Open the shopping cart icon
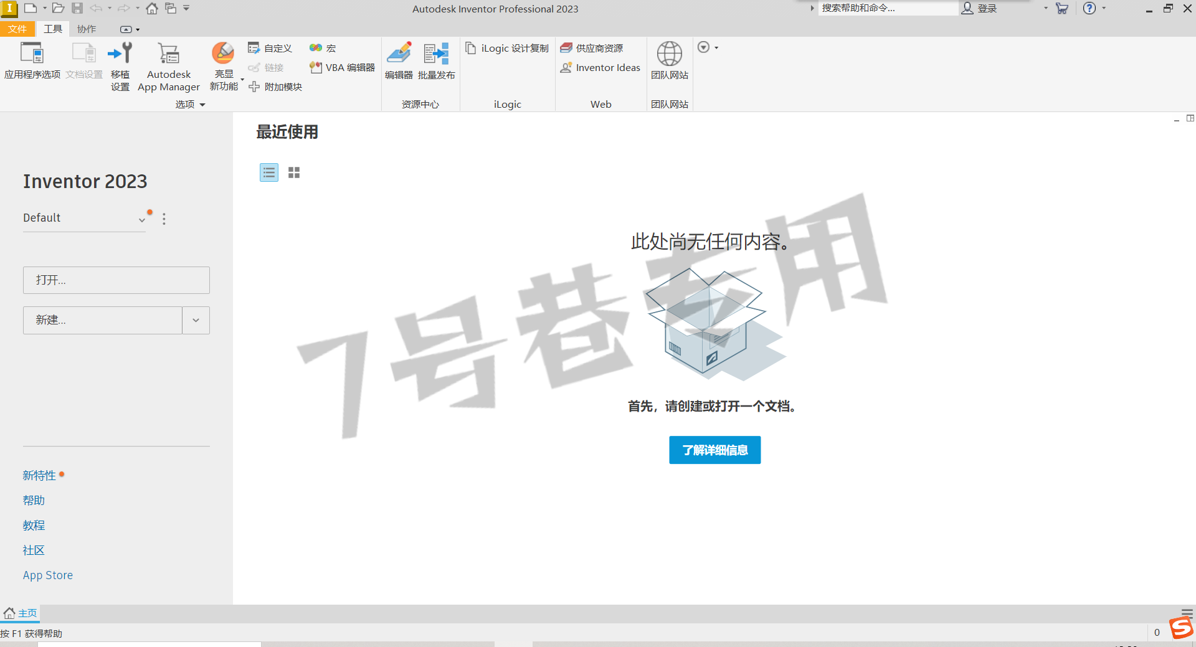Viewport: 1196px width, 647px height. click(1062, 8)
